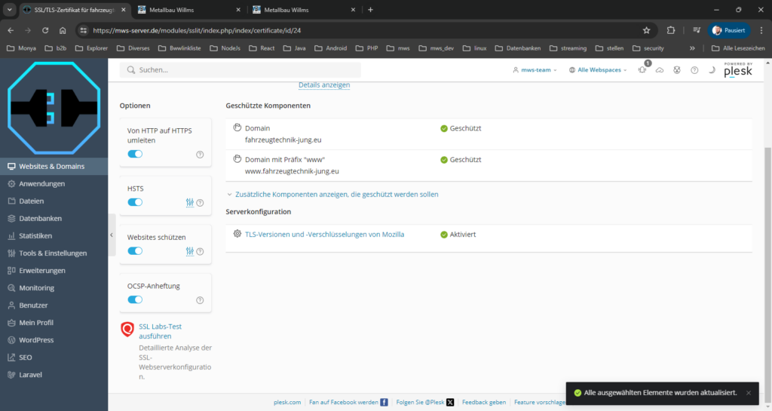Screen dimensions: 772x411
Task: Turn off the HSTS toggle
Action: [x=135, y=202]
